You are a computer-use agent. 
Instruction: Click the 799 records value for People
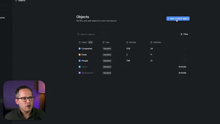pyautogui.click(x=128, y=61)
